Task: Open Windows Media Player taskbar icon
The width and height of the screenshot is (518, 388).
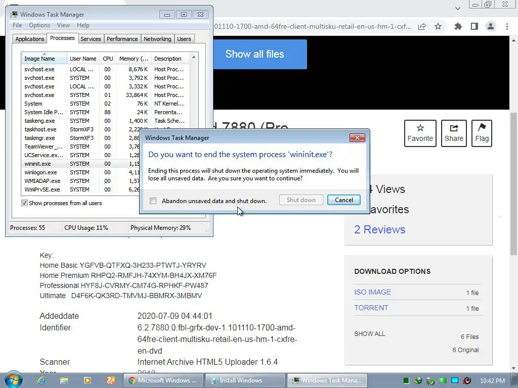Action: (87, 380)
